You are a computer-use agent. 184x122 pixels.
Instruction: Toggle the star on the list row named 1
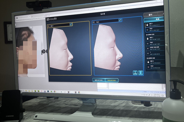click(x=148, y=53)
